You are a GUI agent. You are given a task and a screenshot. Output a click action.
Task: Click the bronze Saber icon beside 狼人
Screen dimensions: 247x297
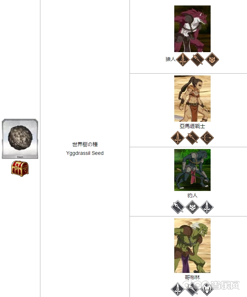183,59
